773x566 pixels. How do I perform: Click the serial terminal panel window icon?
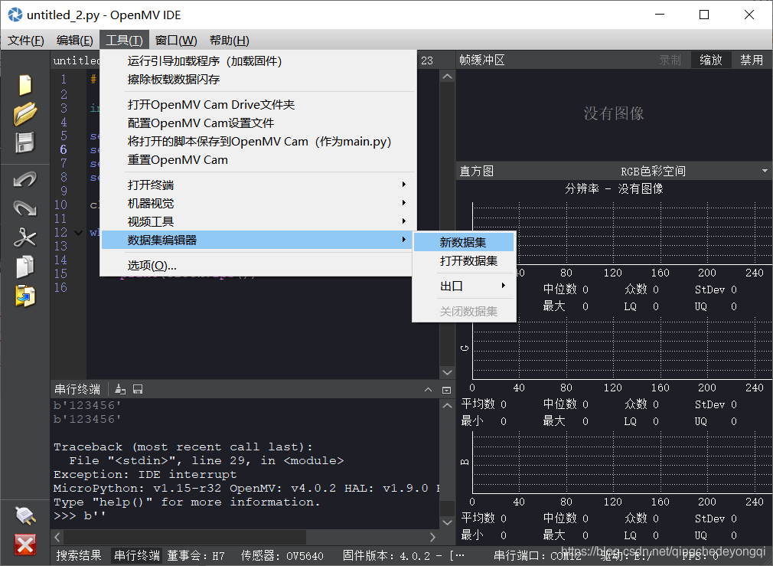click(447, 390)
